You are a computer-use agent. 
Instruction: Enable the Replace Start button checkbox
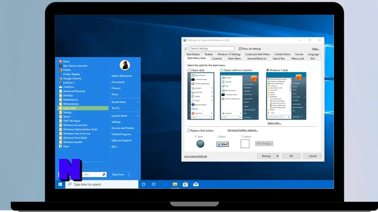pyautogui.click(x=189, y=131)
